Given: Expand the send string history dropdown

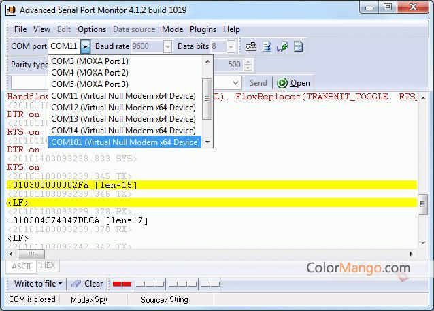Looking at the screenshot, I should pyautogui.click(x=235, y=83).
